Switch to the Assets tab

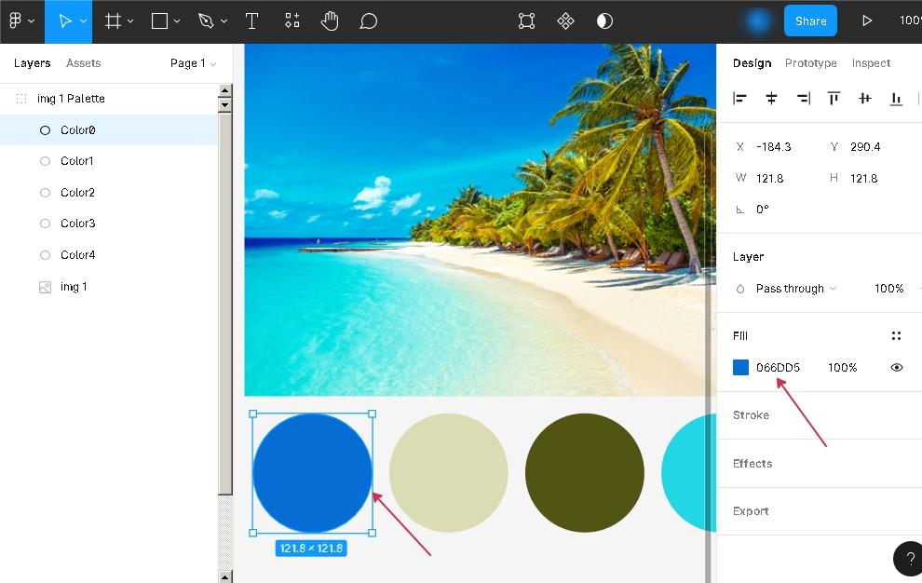(83, 63)
